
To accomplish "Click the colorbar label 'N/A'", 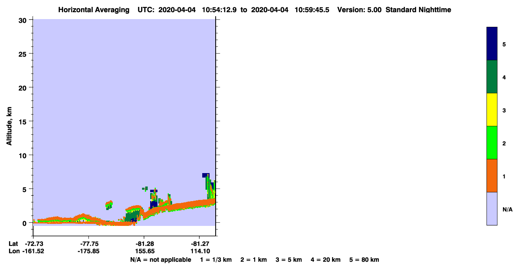I will [x=507, y=209].
